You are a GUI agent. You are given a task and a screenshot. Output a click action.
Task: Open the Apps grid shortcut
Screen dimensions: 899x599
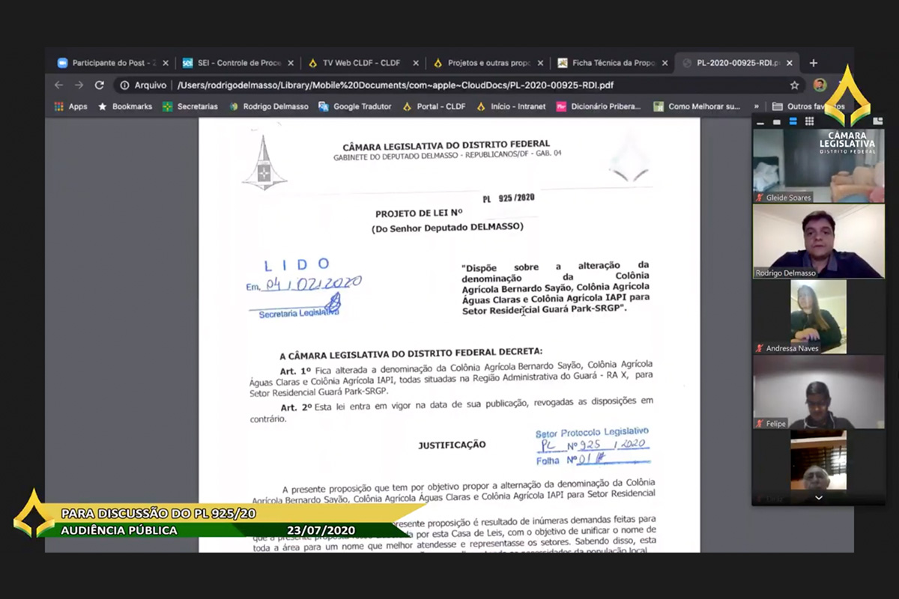click(70, 106)
